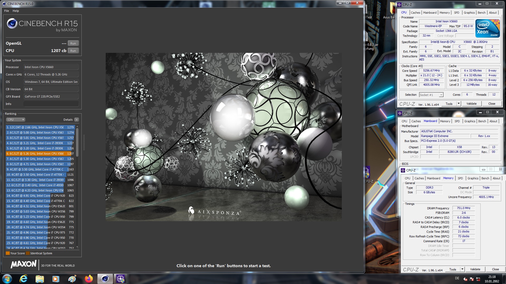506x284 pixels.
Task: Open the SPD tab in CPU-Z CPU window
Action: tap(457, 13)
